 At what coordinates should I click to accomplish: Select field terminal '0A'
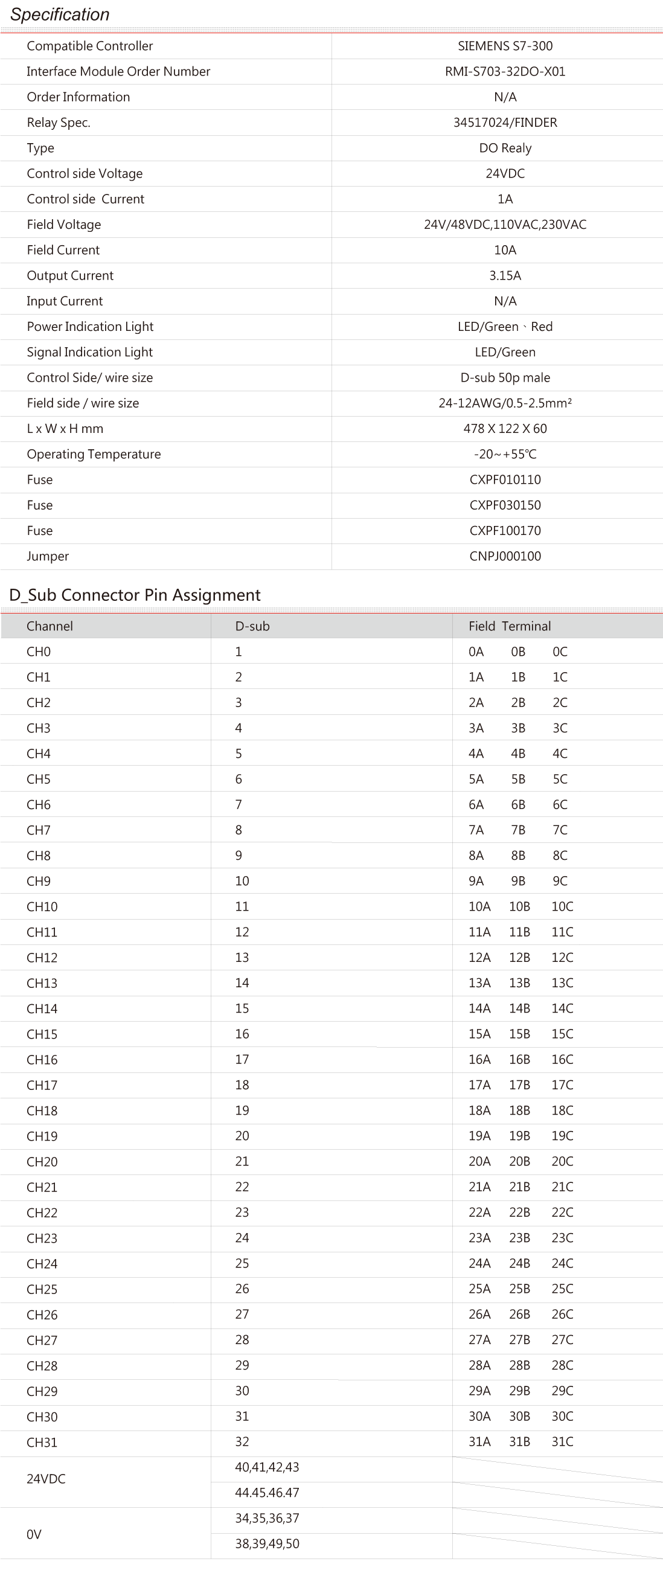pyautogui.click(x=476, y=652)
